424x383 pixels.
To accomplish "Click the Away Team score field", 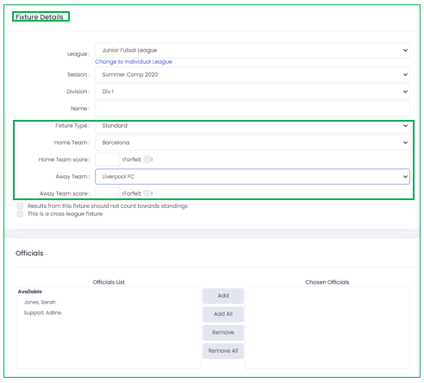I will point(108,193).
